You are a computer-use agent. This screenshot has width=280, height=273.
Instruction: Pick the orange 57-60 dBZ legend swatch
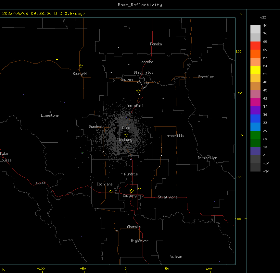255,53
